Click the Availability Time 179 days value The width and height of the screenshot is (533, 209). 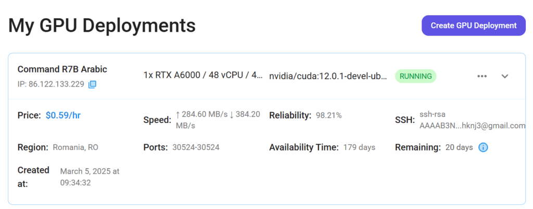(x=359, y=147)
